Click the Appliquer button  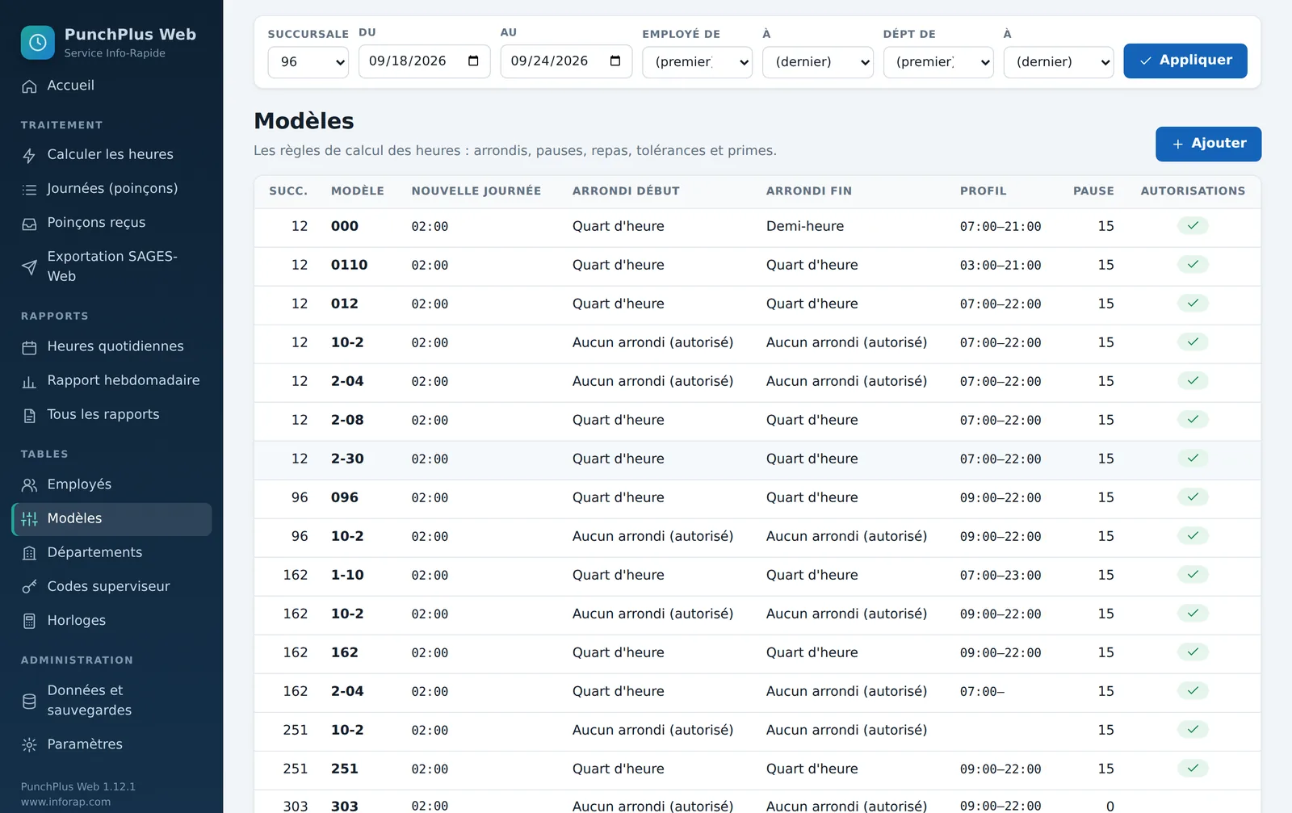(1185, 61)
